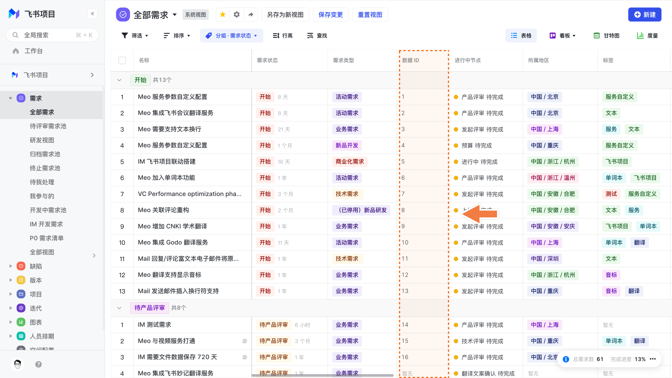Screen dimensions: 672x378
Task: Collapse the sidebar with double-chevron icon
Action: [x=92, y=14]
